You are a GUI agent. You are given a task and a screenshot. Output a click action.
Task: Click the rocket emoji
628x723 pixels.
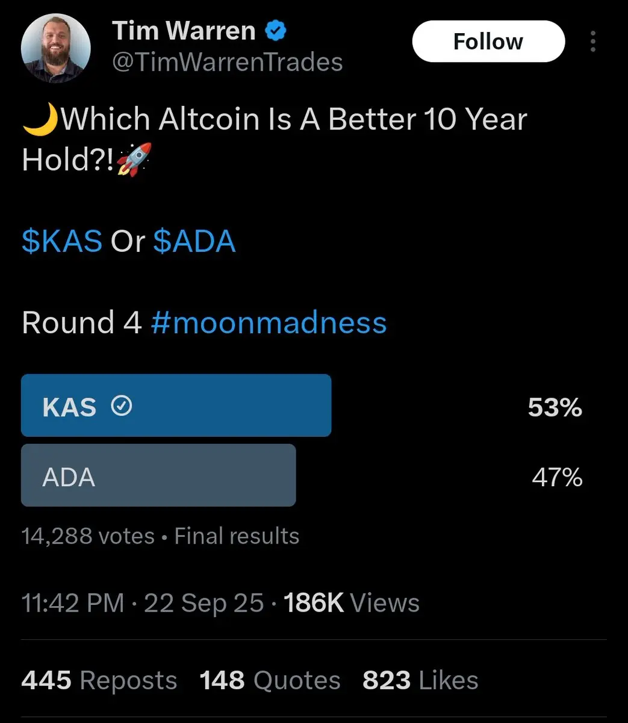[x=134, y=159]
